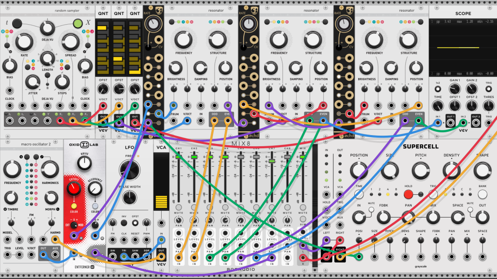The image size is (497, 279).
Task: Click the GAIN 2 knob on SCOPE
Action: (x=472, y=89)
